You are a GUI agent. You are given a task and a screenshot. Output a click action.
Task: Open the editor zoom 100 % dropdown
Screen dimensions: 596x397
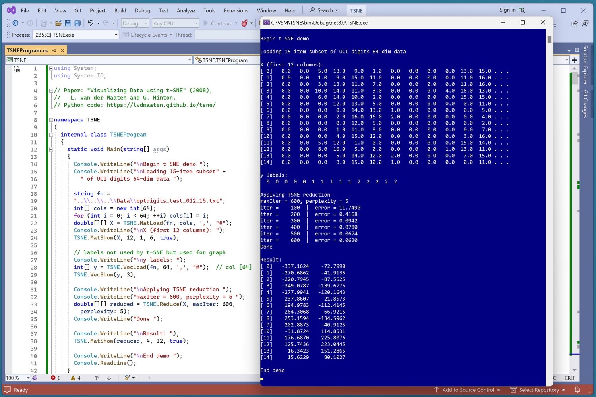(28, 378)
